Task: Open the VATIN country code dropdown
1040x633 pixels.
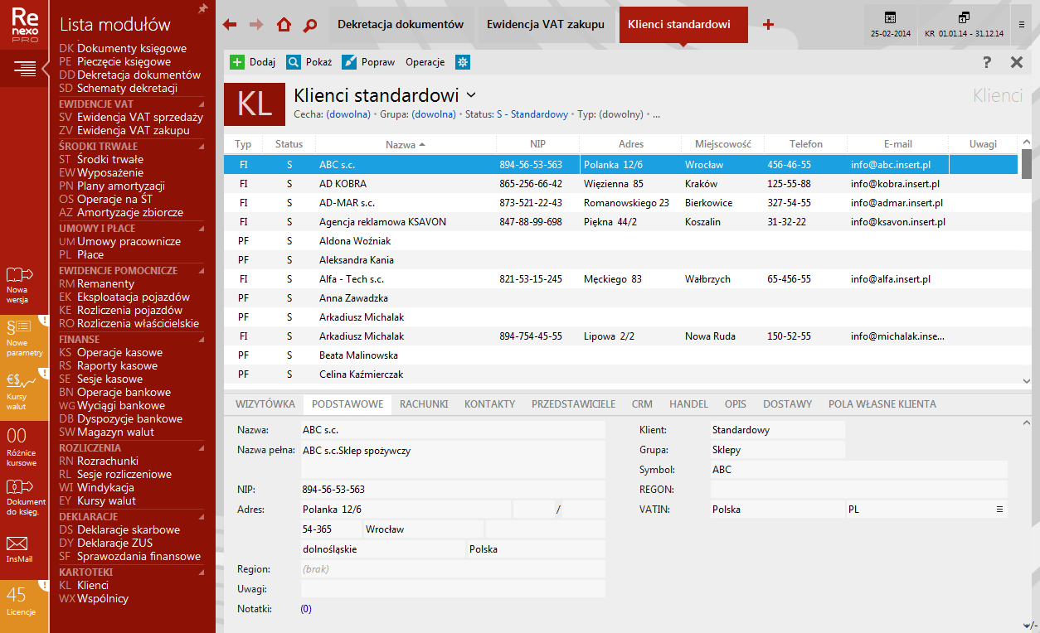Action: tap(999, 510)
